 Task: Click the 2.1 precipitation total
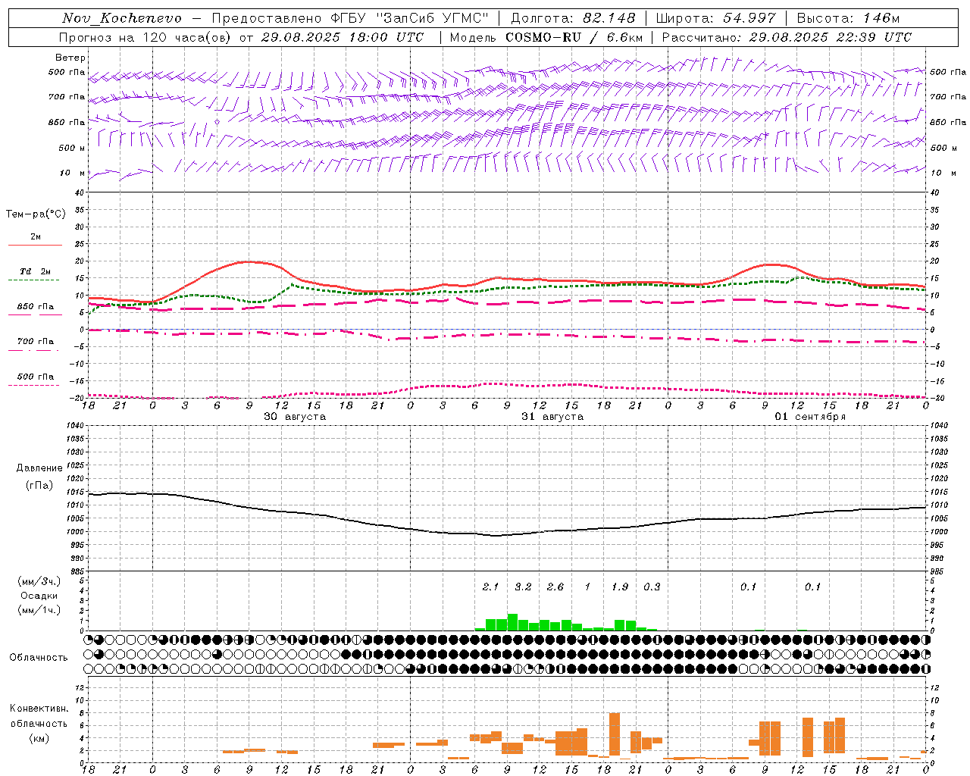(x=490, y=587)
